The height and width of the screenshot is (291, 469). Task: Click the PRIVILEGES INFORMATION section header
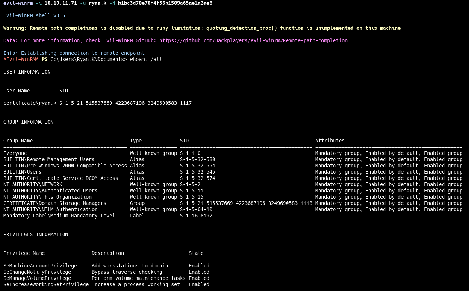point(36,234)
